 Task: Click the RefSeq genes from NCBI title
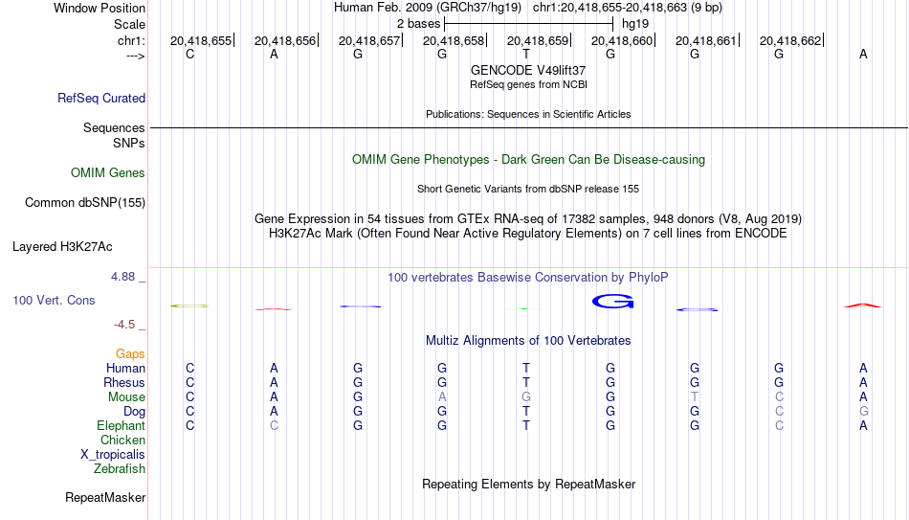pos(528,84)
